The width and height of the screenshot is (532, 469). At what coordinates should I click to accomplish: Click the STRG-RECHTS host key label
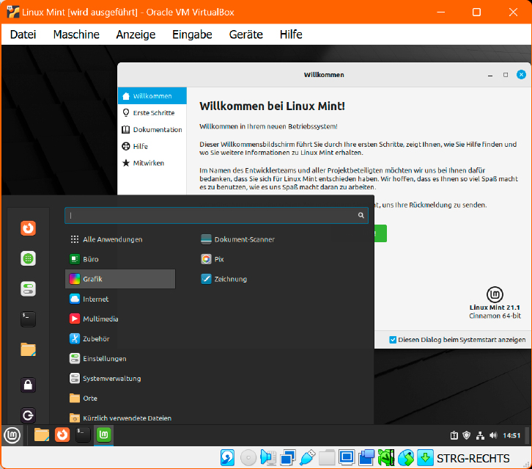[x=473, y=458]
